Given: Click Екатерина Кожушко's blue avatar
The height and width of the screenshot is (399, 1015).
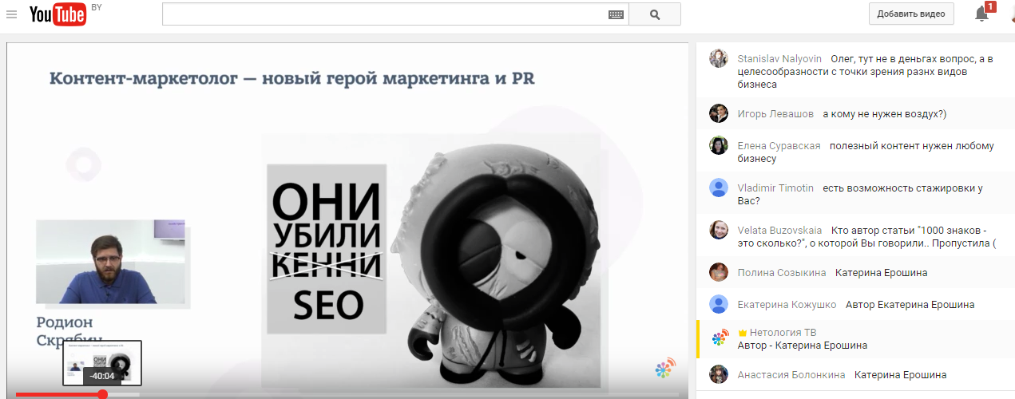Looking at the screenshot, I should [719, 304].
